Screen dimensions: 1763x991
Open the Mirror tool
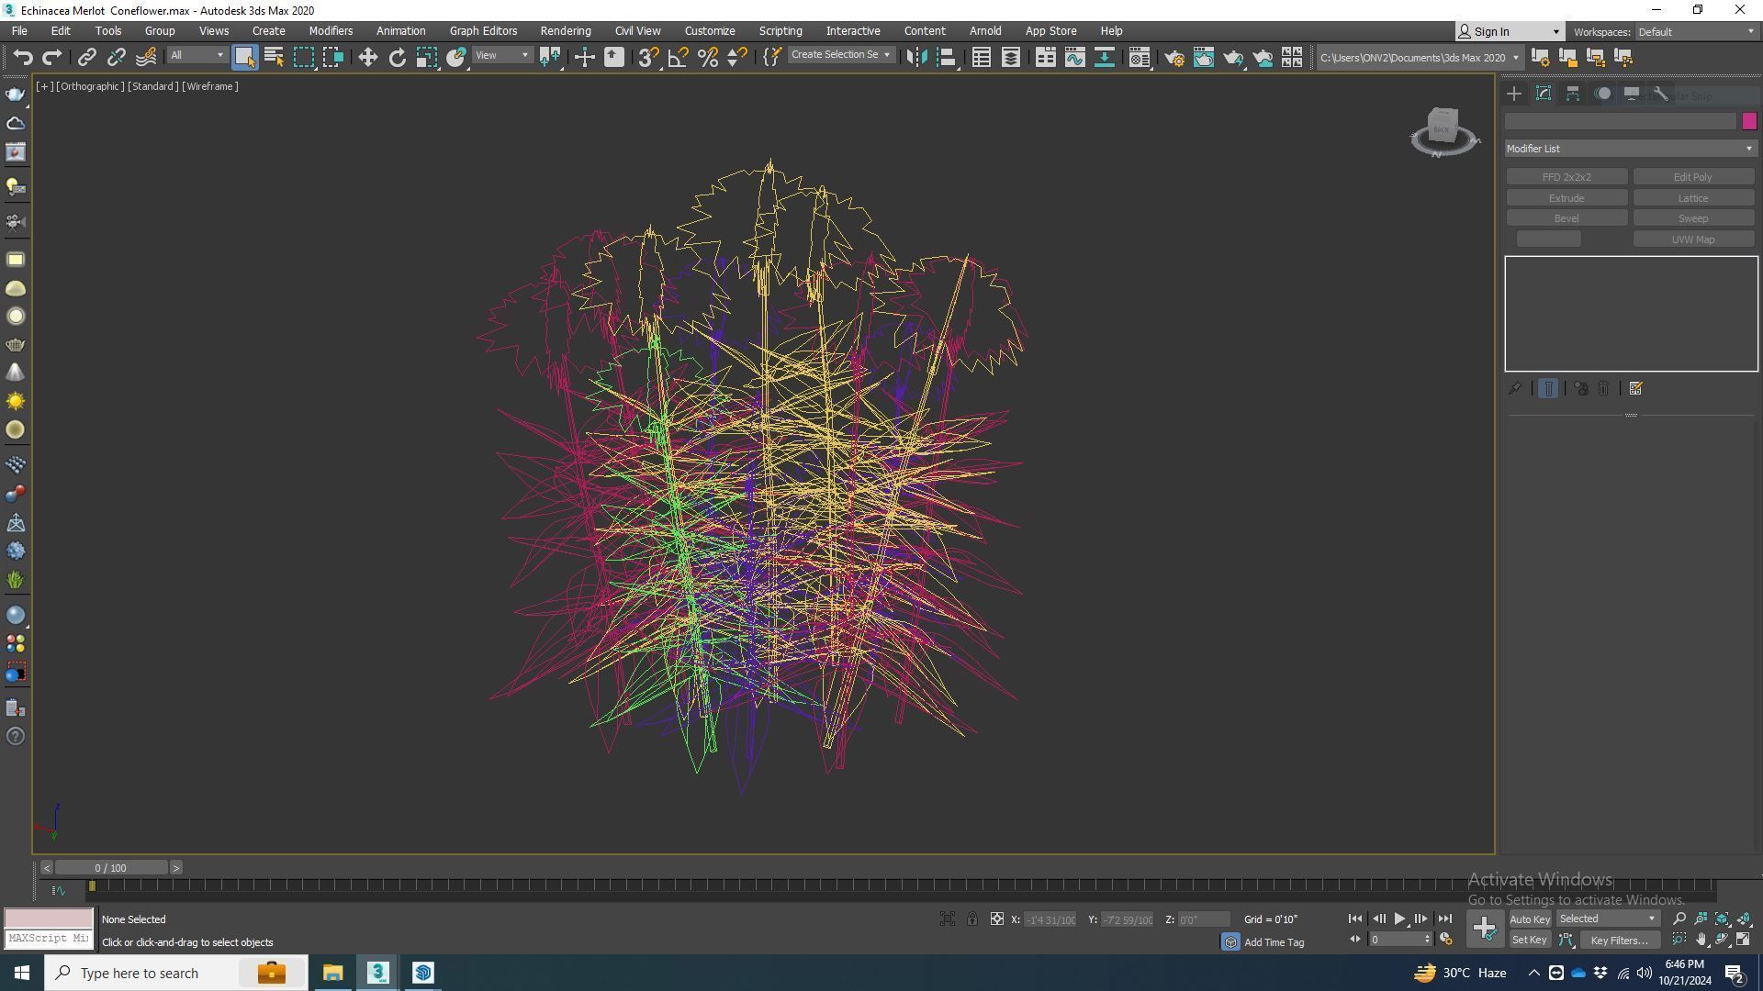point(916,58)
